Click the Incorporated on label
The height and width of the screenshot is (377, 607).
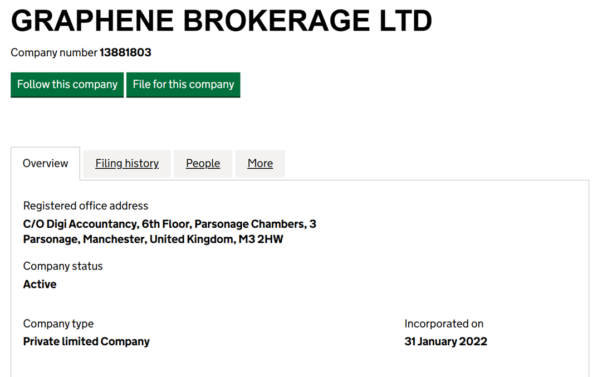tap(444, 324)
